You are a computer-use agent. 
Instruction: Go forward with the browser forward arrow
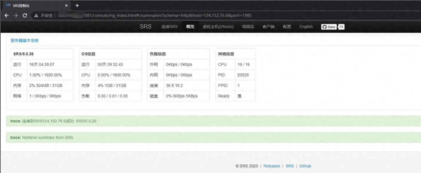(16, 15)
